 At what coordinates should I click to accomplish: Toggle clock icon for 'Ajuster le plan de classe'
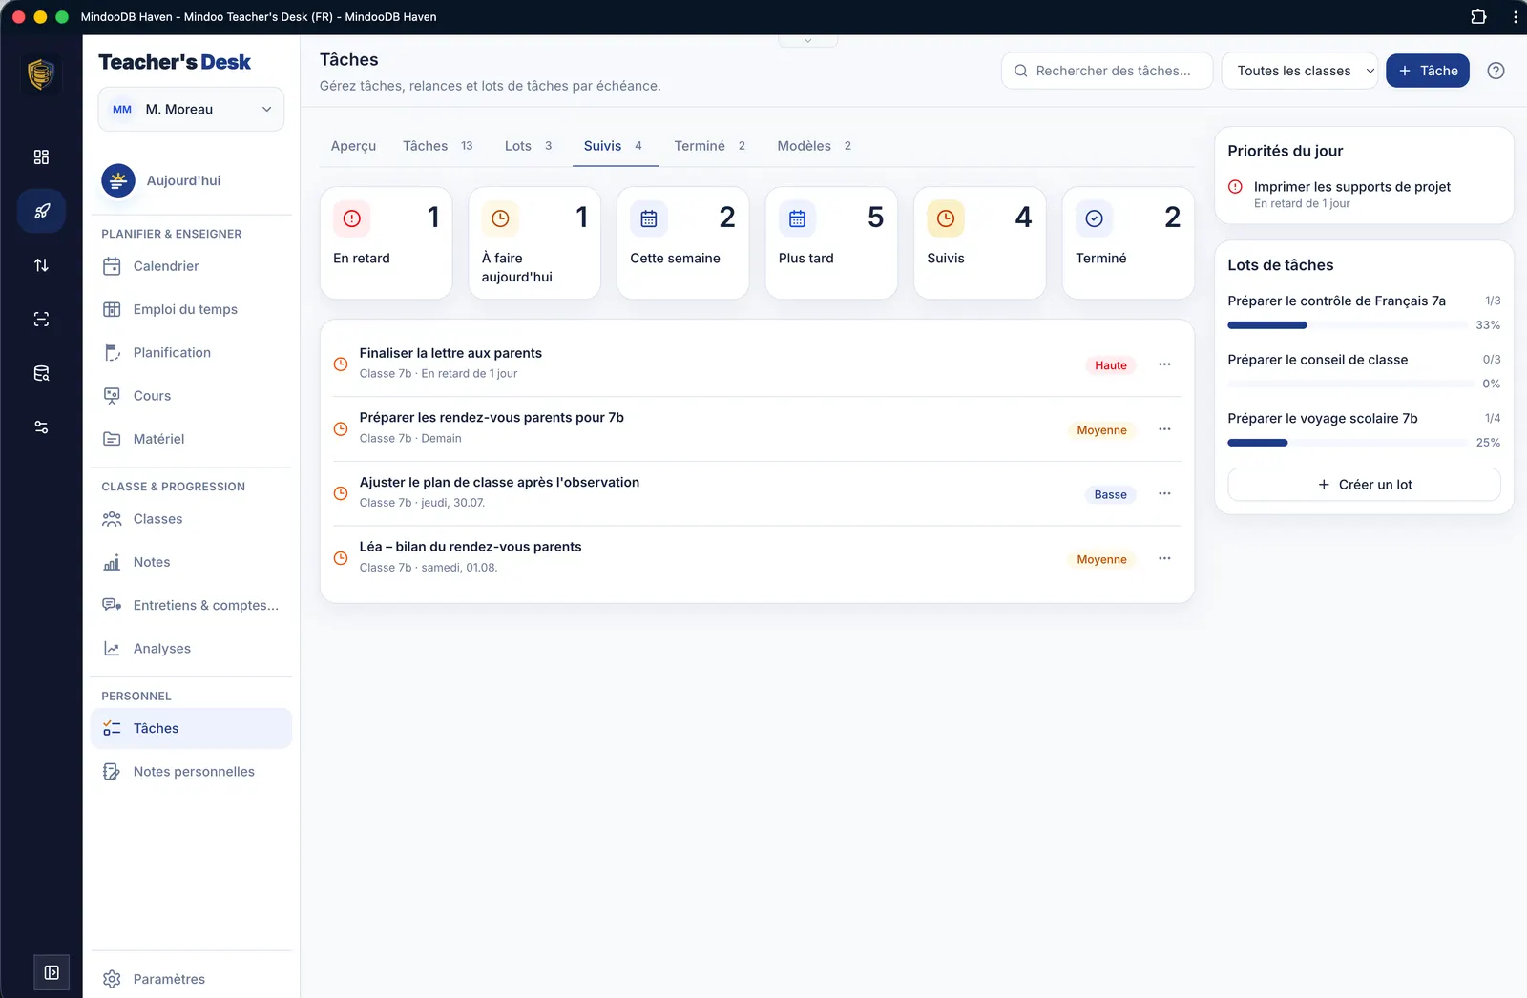[x=340, y=492]
